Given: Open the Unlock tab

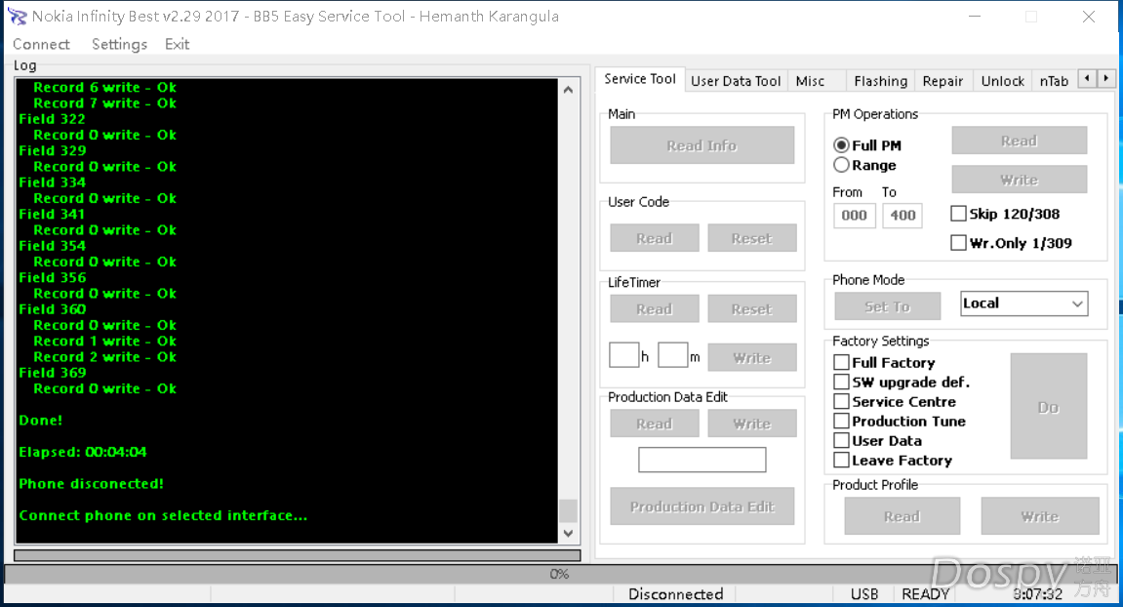Looking at the screenshot, I should click(x=1002, y=81).
